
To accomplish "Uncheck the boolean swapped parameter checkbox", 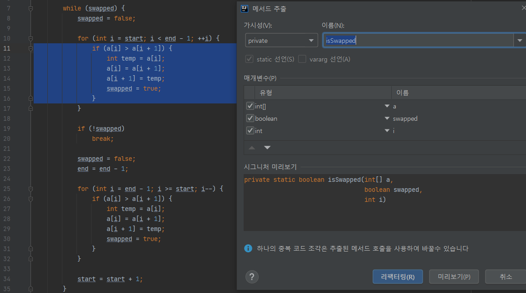I will click(250, 118).
